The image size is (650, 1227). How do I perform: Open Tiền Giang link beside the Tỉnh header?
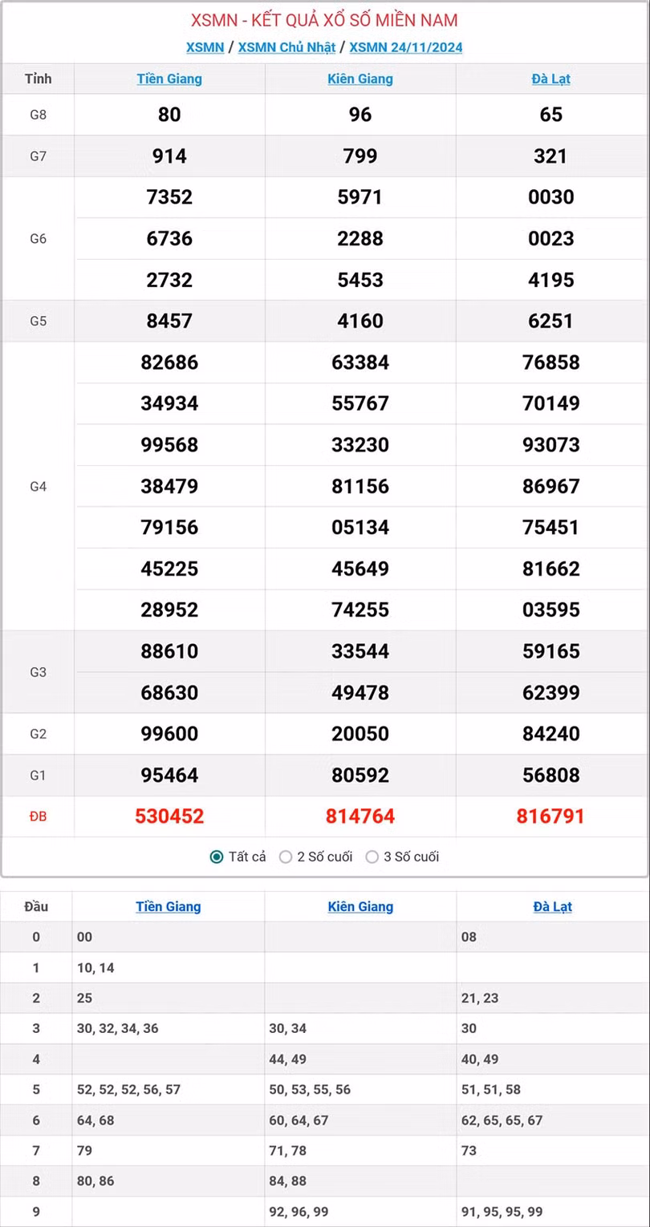click(169, 79)
